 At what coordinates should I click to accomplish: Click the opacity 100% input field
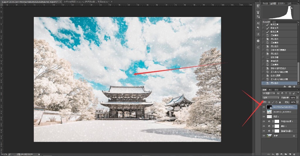click(x=293, y=98)
